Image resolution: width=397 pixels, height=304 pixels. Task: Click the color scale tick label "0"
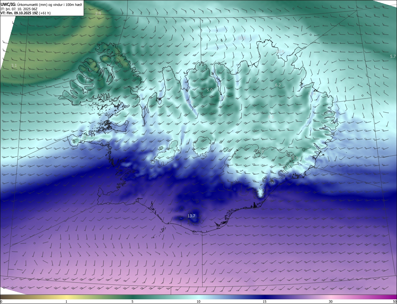1,302
